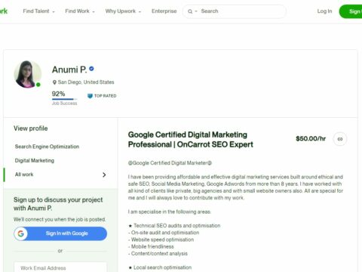Click the Mobile friendliness line
Image resolution: width=362 pixels, height=272 pixels.
151,246
